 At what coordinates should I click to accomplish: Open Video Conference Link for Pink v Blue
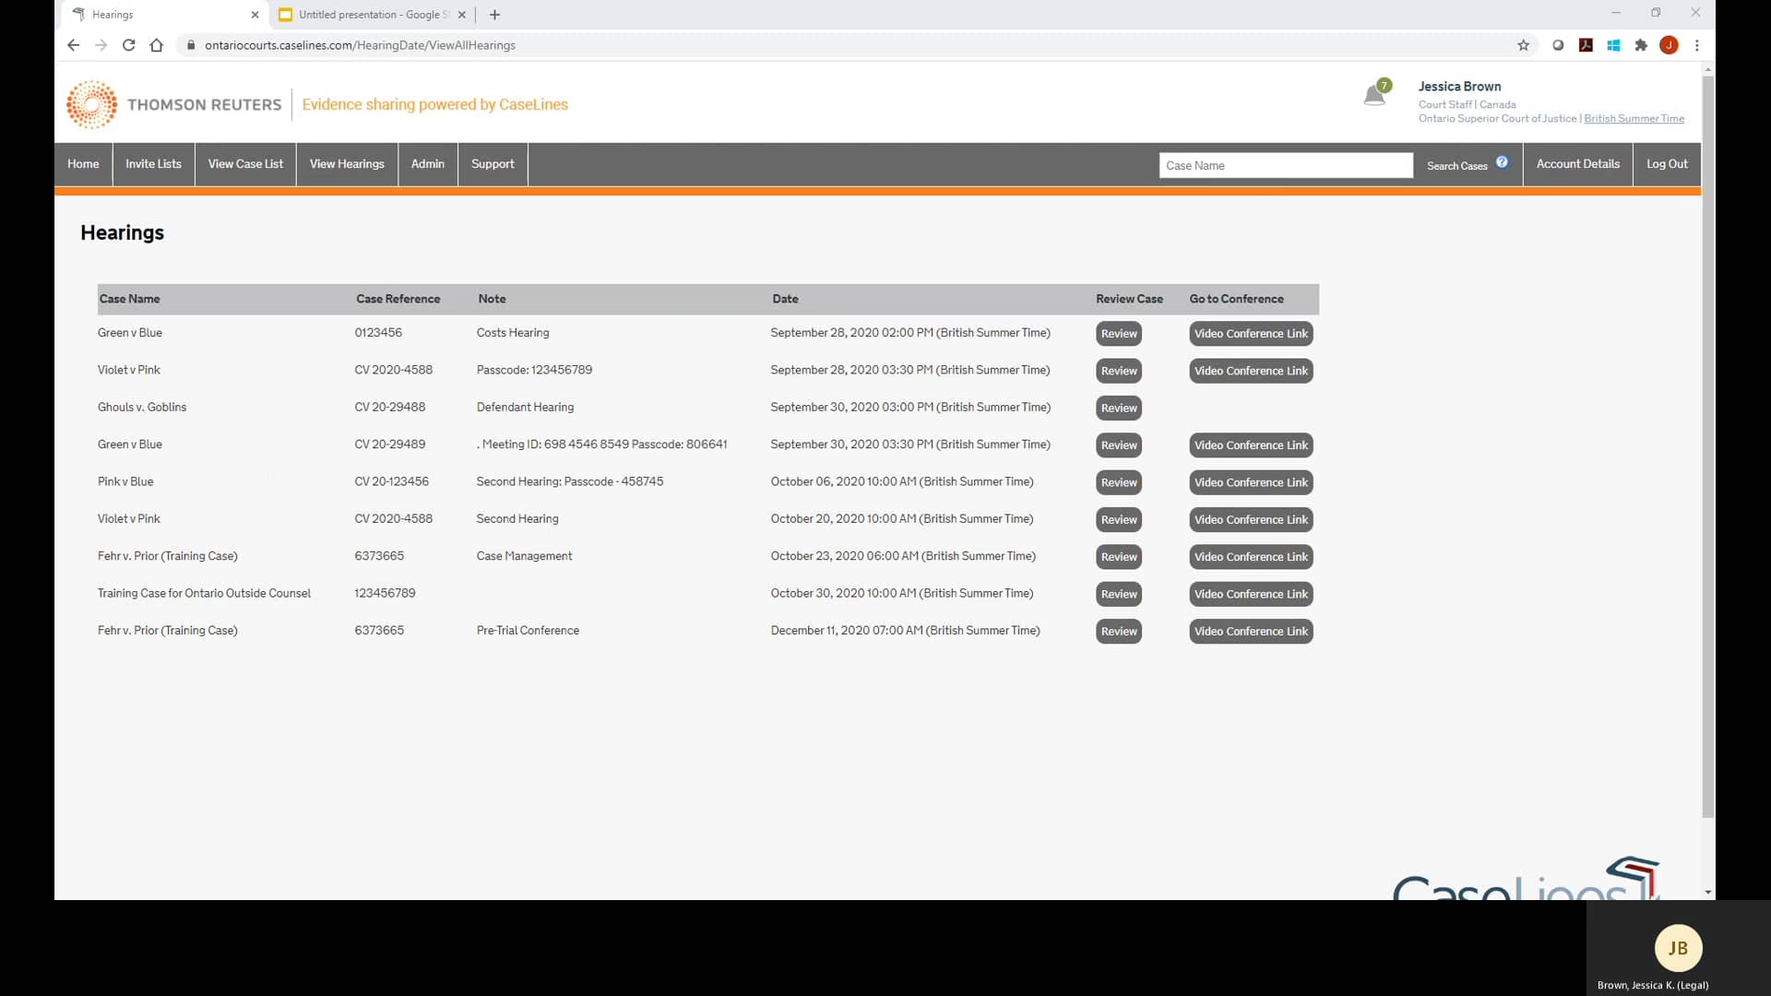(x=1251, y=482)
